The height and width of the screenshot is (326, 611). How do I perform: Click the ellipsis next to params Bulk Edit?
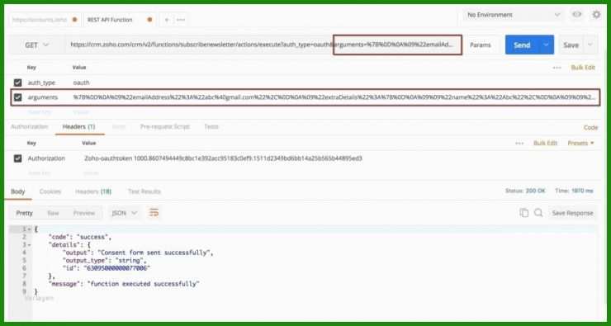(x=557, y=68)
